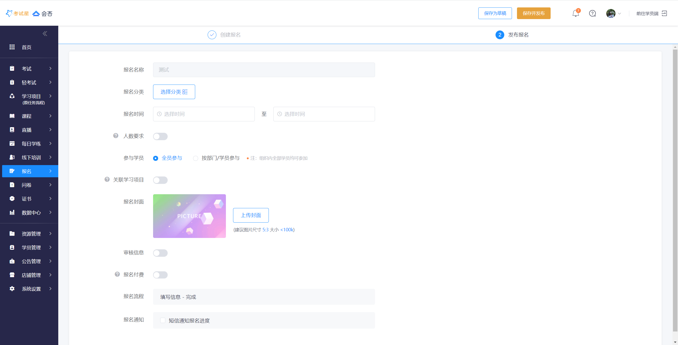Open 数据中心 menu in sidebar
The image size is (678, 345).
[31, 213]
